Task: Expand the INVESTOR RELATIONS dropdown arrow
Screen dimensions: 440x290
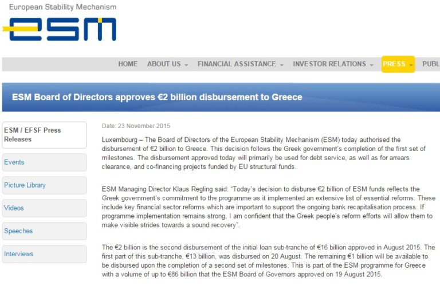Action: (371, 65)
